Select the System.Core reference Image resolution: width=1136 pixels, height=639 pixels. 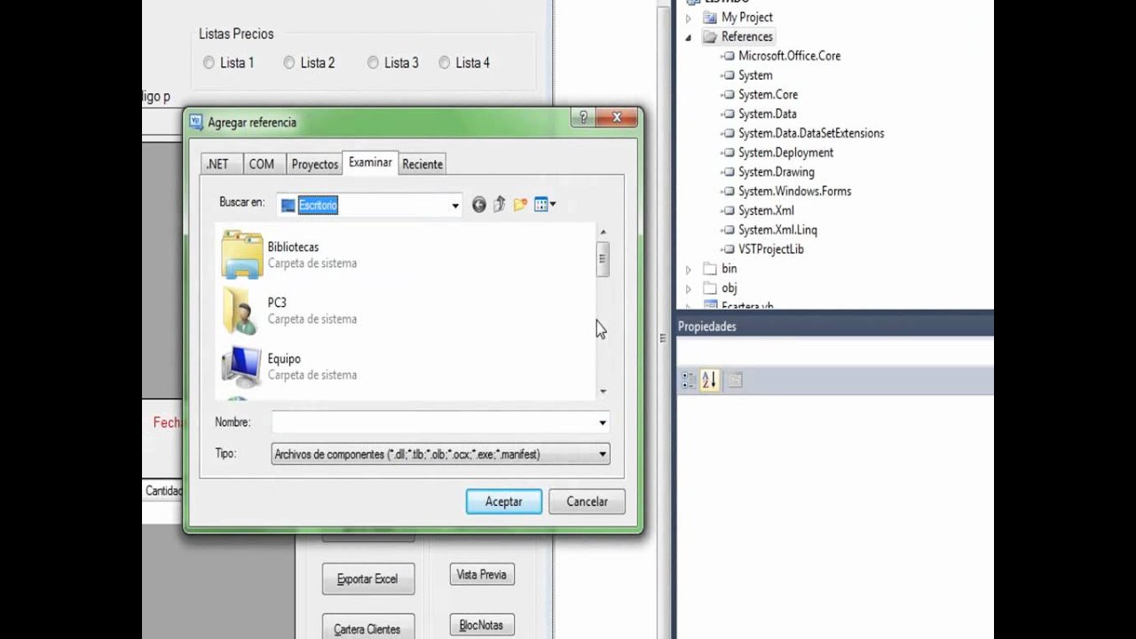click(x=768, y=95)
